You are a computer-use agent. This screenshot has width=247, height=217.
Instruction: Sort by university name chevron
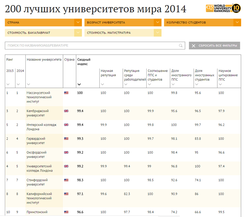[x=28, y=84]
